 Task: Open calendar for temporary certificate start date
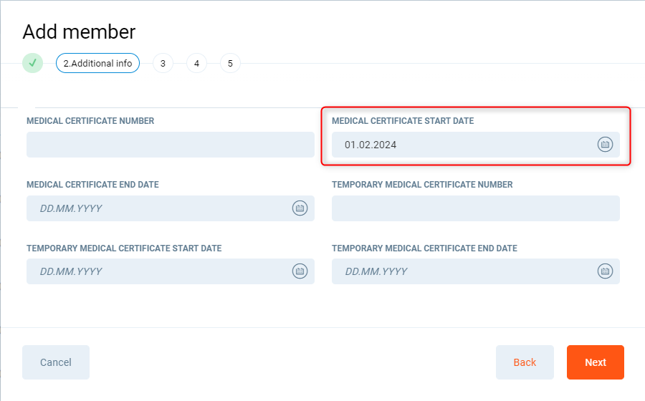(300, 271)
